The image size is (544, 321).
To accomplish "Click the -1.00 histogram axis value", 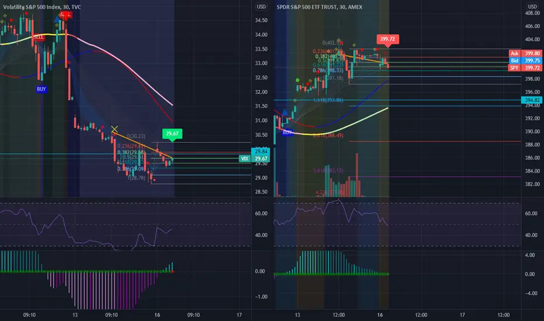I will pyautogui.click(x=261, y=296).
